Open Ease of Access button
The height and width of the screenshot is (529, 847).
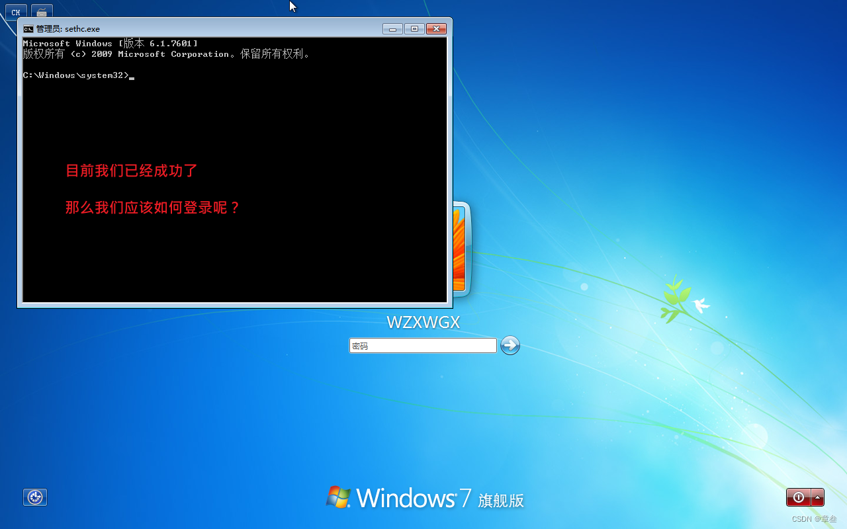point(35,497)
